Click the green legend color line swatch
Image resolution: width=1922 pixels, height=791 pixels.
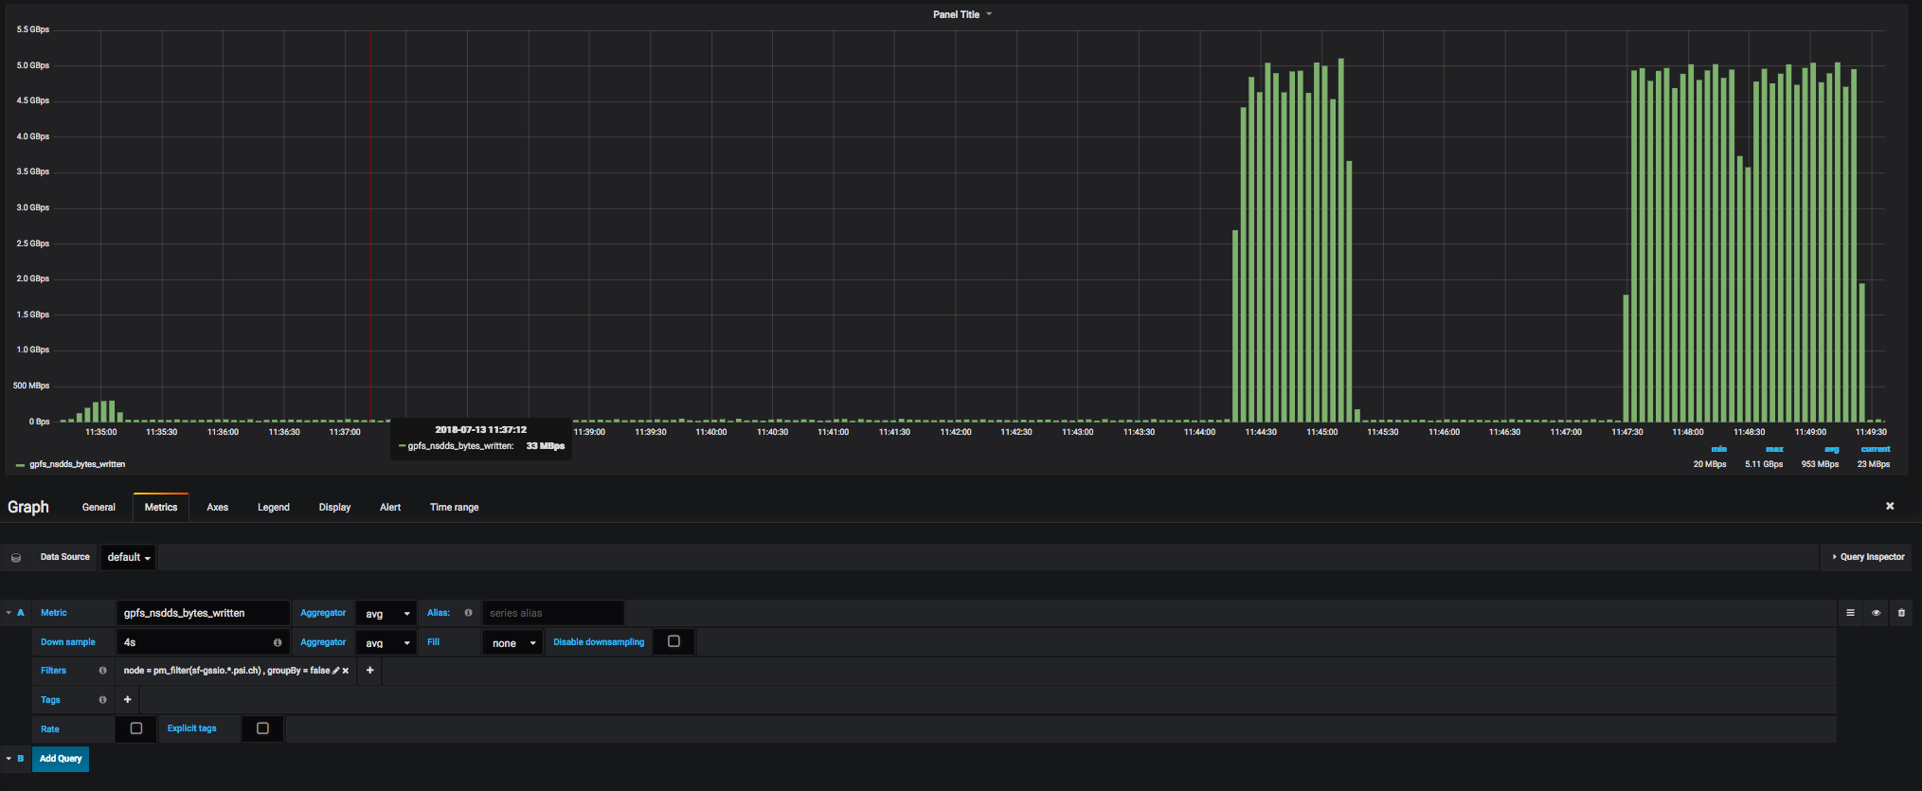click(20, 465)
